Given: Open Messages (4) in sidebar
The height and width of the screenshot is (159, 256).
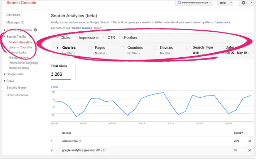Looking at the screenshot, I should click(16, 22).
